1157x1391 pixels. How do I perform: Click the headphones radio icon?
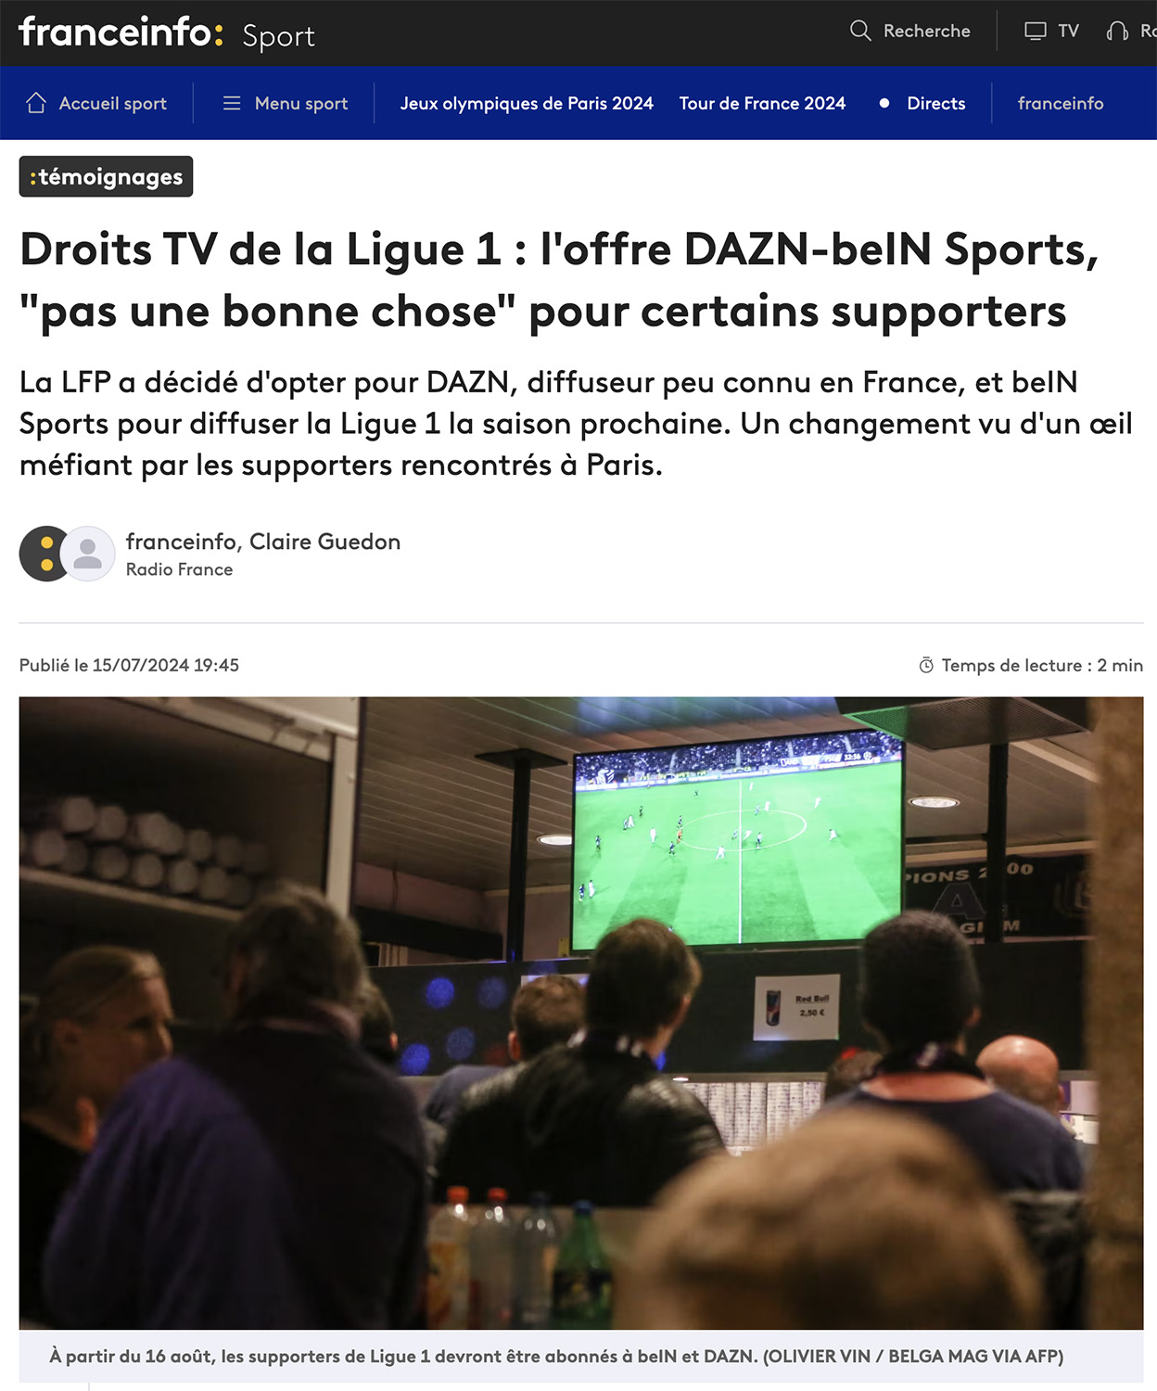tap(1117, 31)
